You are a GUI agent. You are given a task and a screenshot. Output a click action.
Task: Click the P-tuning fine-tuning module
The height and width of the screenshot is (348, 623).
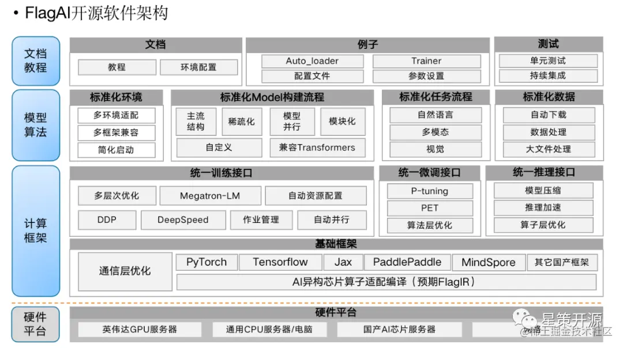point(430,191)
